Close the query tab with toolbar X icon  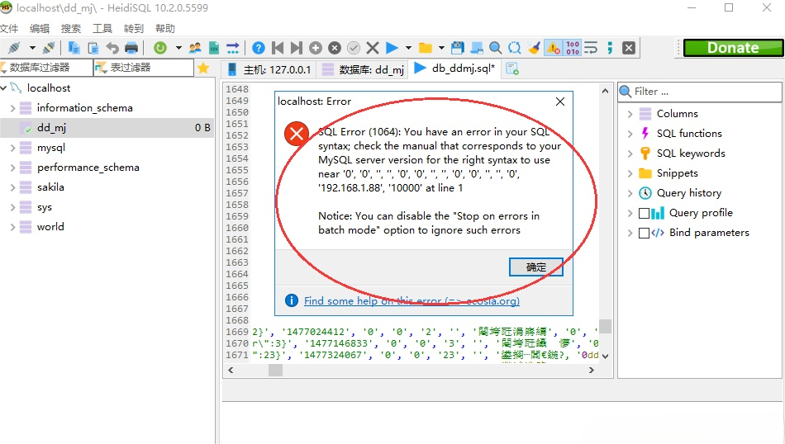click(629, 48)
